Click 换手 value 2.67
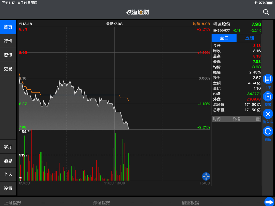 (257, 78)
